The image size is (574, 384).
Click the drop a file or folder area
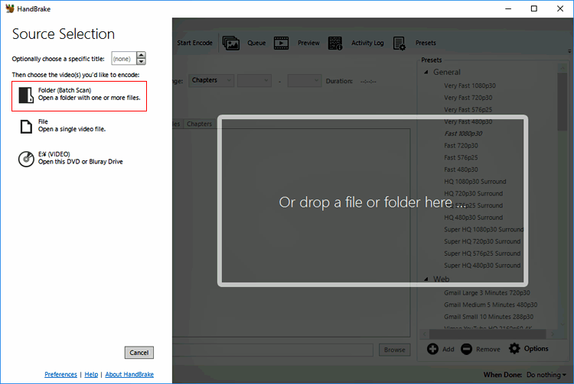pyautogui.click(x=373, y=201)
